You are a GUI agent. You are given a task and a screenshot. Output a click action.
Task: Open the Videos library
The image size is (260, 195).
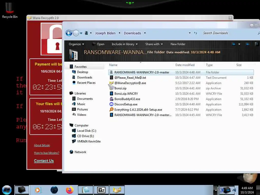click(x=82, y=115)
